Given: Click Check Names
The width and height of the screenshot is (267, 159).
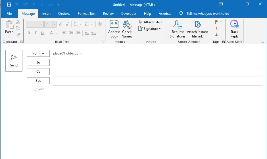Looking at the screenshot, I should tap(127, 29).
